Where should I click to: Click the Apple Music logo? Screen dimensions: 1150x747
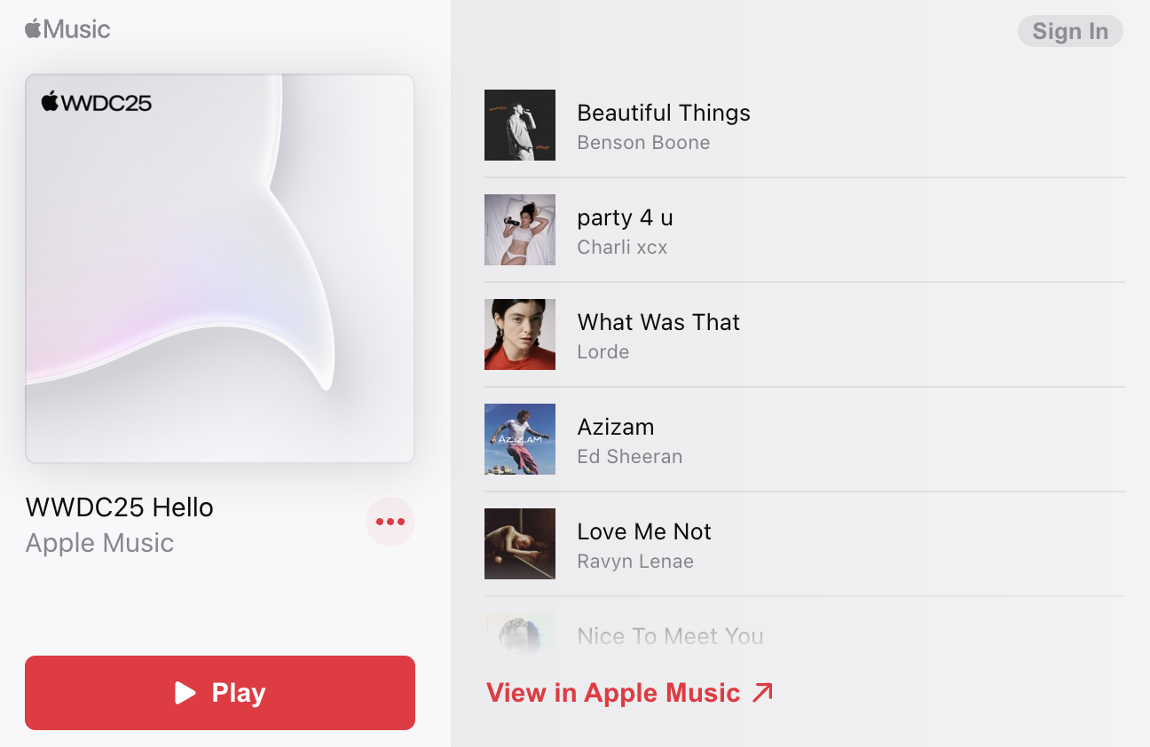[67, 29]
